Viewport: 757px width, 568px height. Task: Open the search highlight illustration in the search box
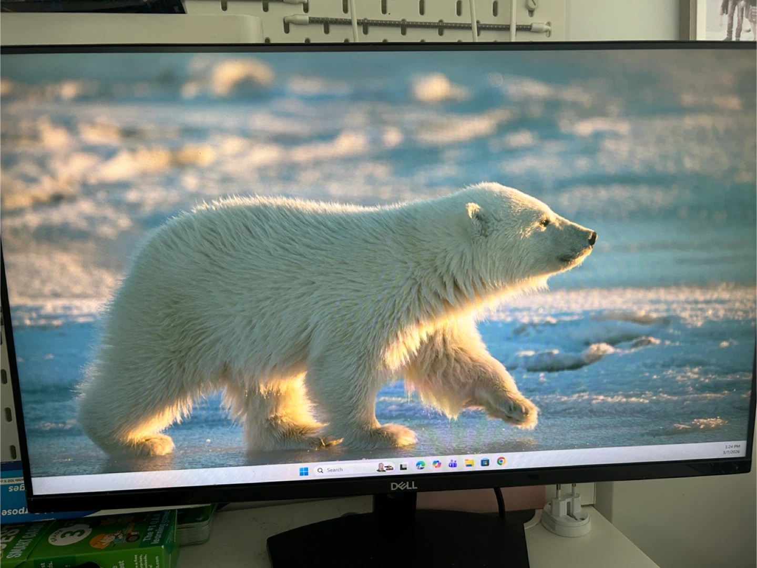pos(385,468)
